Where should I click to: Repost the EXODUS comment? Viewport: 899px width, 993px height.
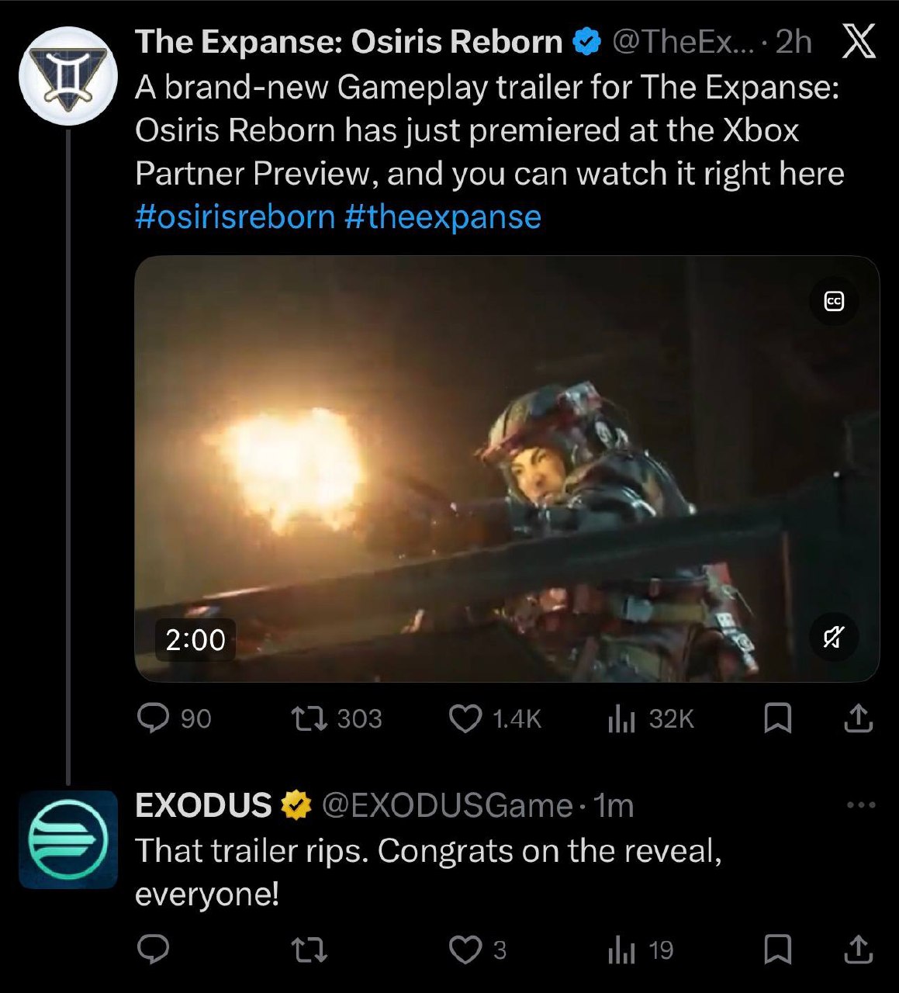click(x=308, y=950)
